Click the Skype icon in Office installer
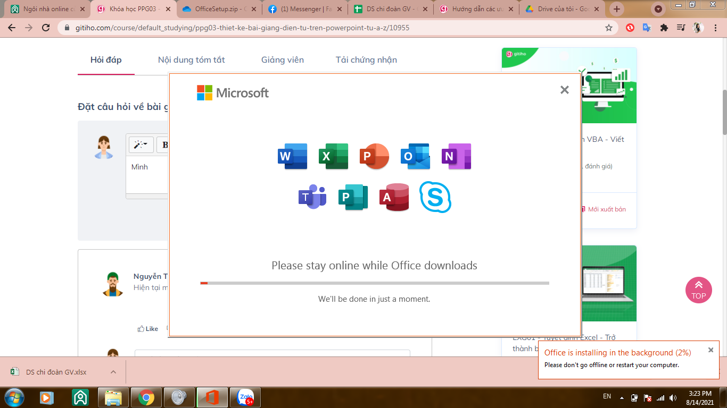Viewport: 727px width, 408px height. pos(435,197)
